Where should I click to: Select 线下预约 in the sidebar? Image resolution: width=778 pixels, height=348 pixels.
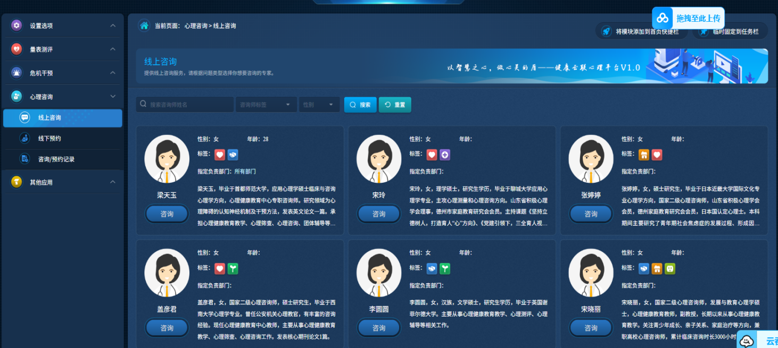(49, 138)
